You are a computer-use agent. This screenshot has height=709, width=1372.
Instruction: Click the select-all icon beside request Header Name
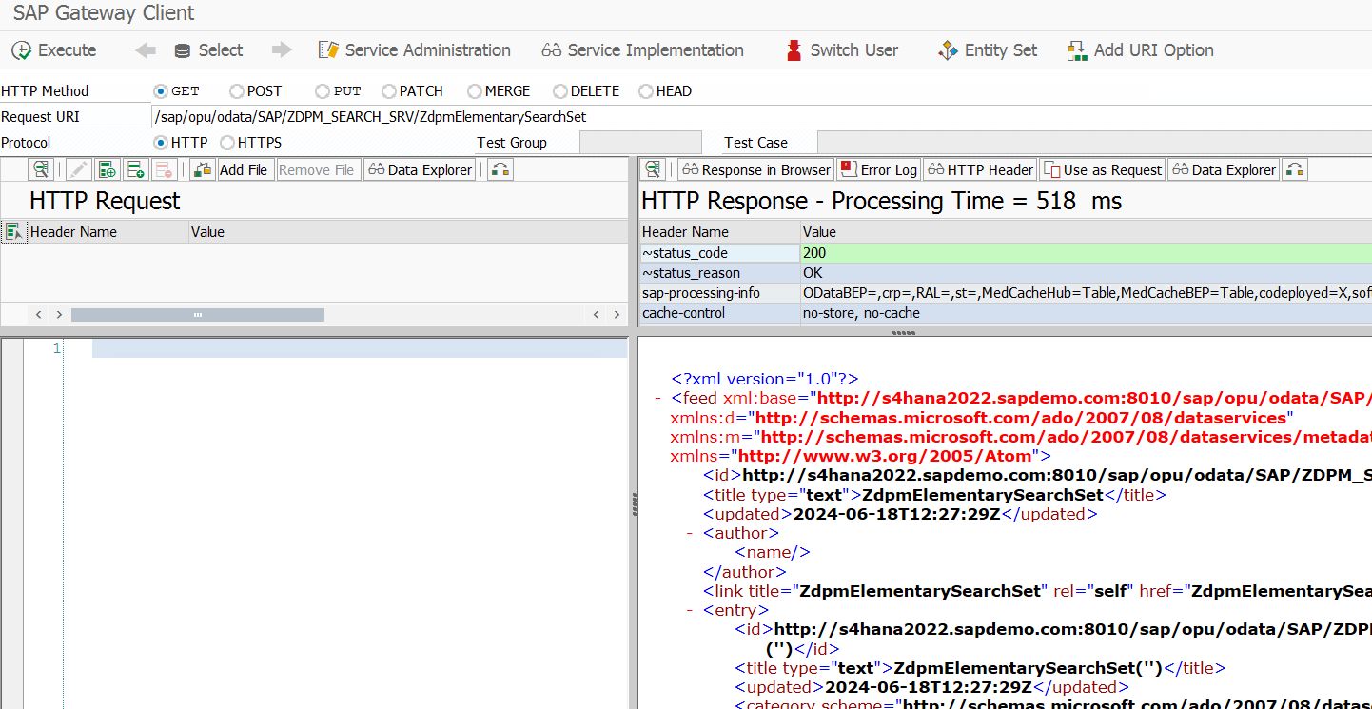(13, 231)
